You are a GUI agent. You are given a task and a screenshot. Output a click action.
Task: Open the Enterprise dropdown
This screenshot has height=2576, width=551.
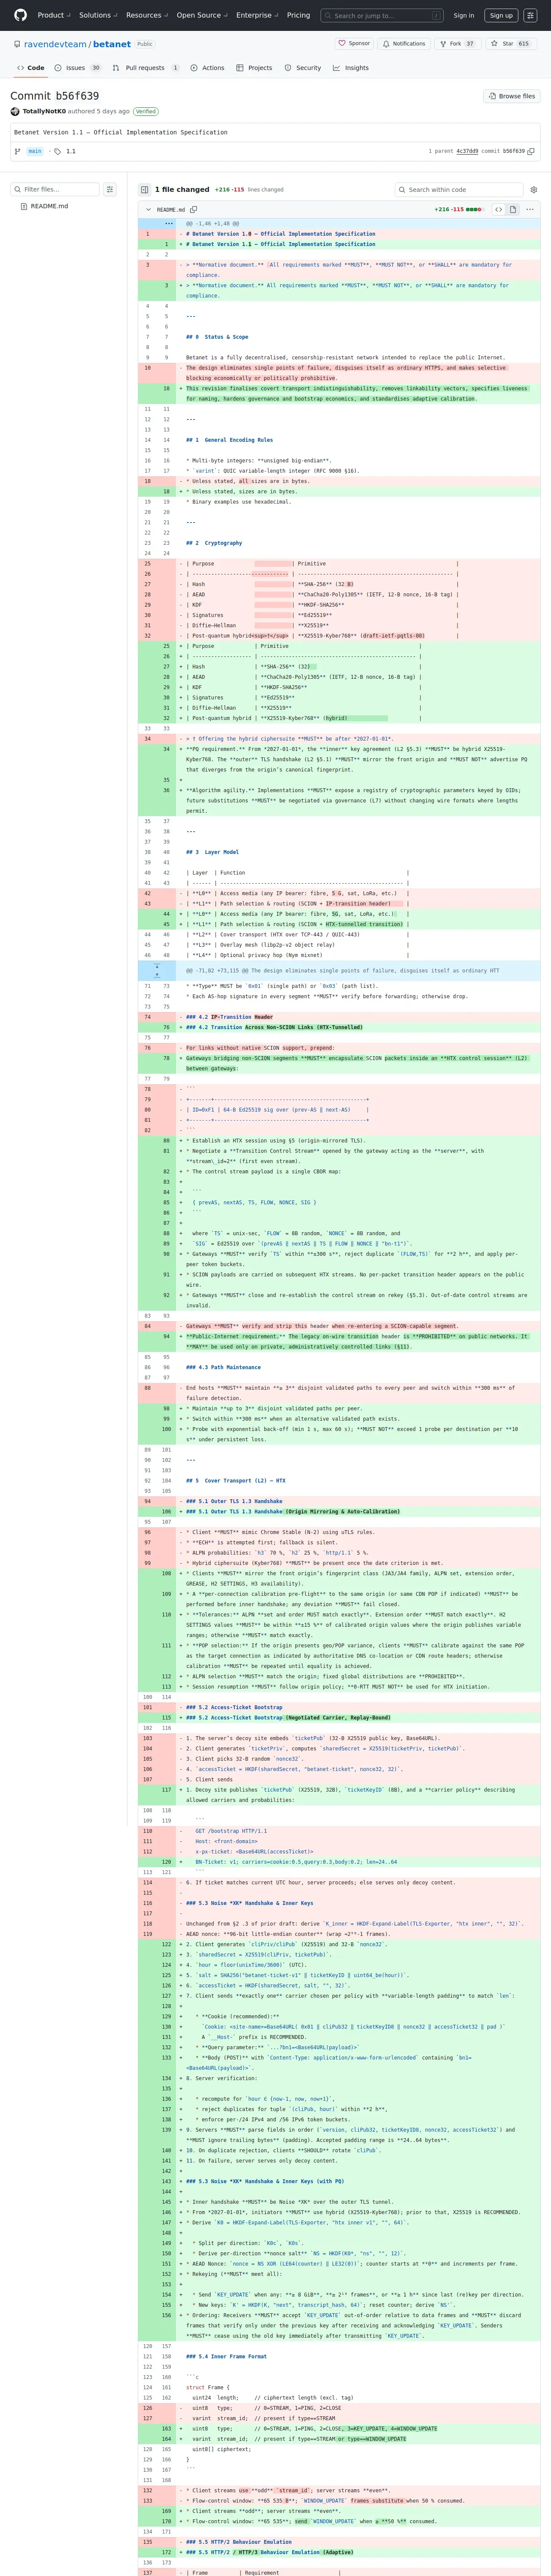coord(257,15)
